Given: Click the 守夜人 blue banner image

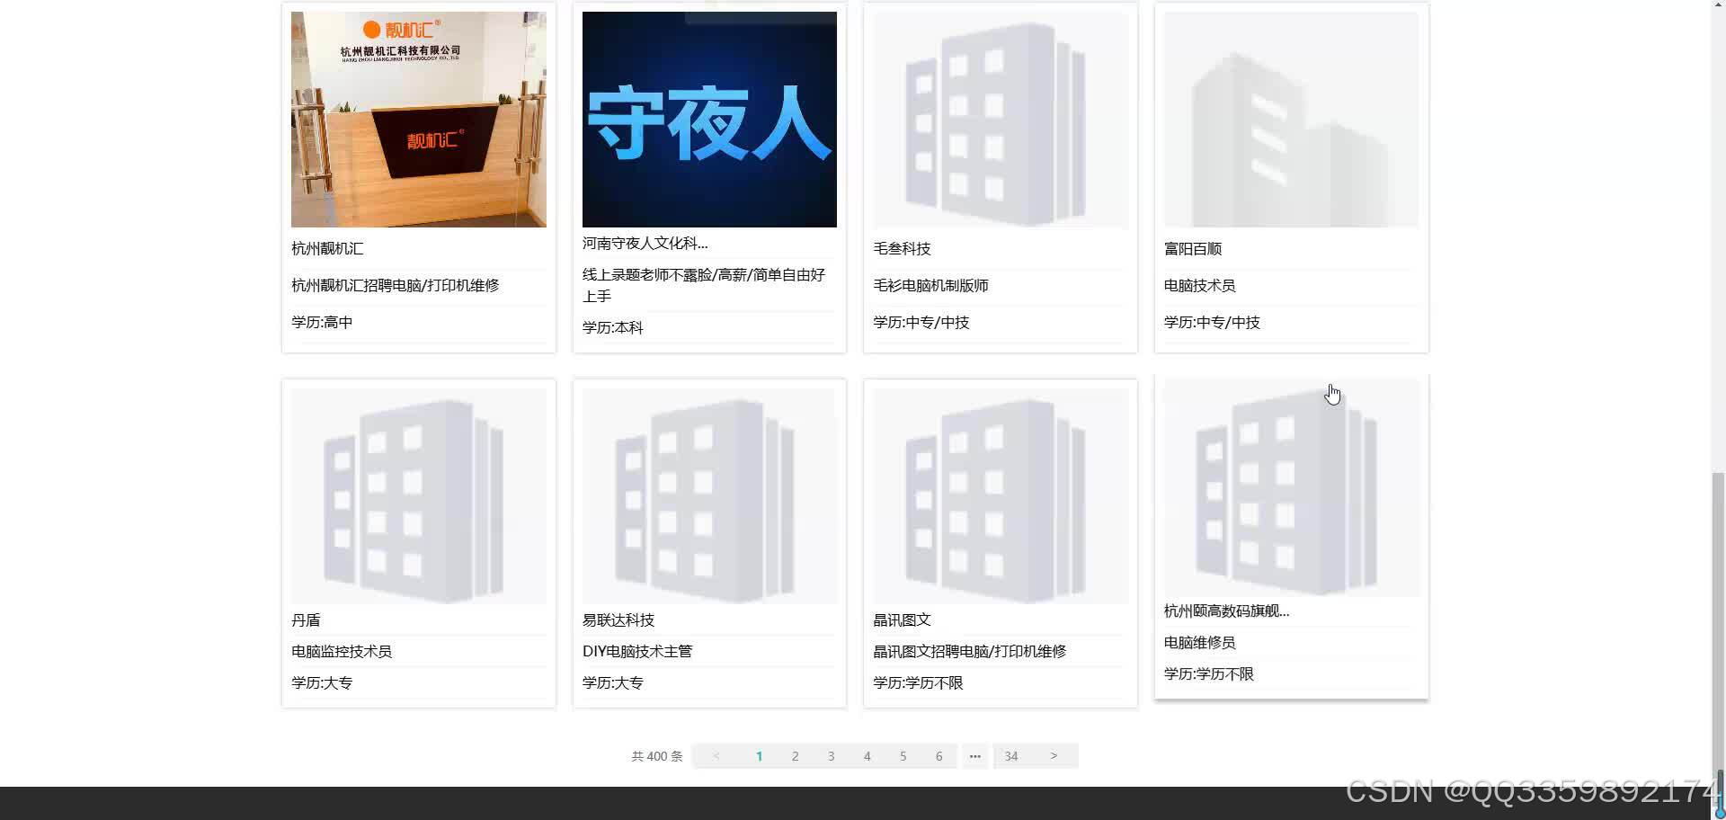Looking at the screenshot, I should (x=708, y=119).
